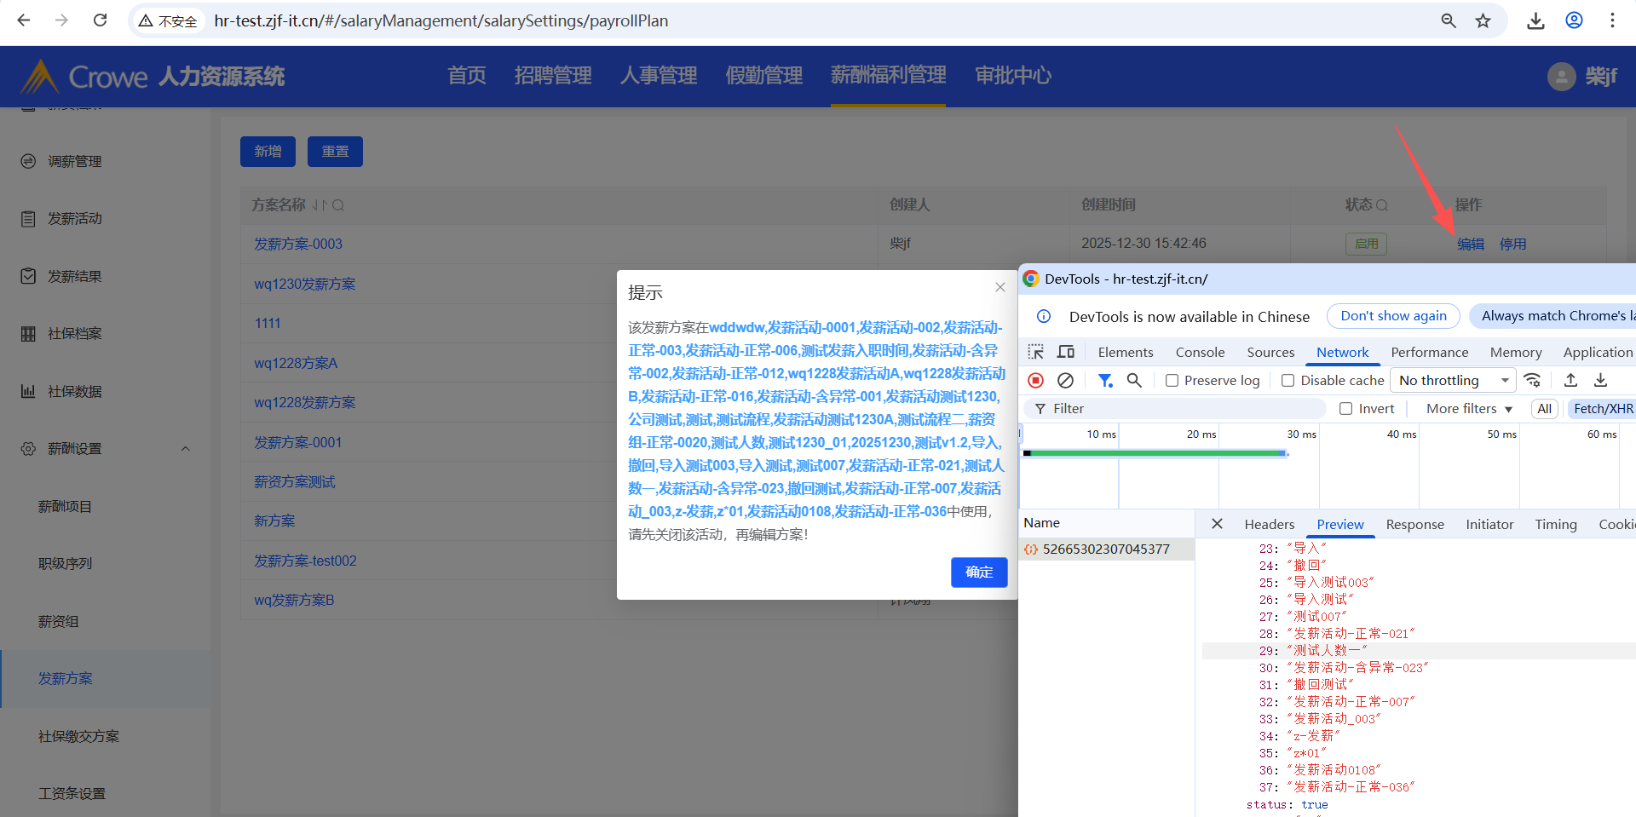Image resolution: width=1636 pixels, height=817 pixels.
Task: Open the wq1230发薪方案 link
Action: pos(305,285)
